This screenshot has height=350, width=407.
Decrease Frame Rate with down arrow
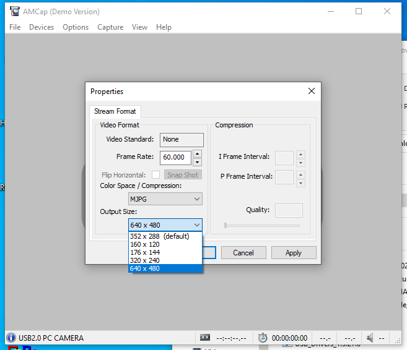pos(197,162)
